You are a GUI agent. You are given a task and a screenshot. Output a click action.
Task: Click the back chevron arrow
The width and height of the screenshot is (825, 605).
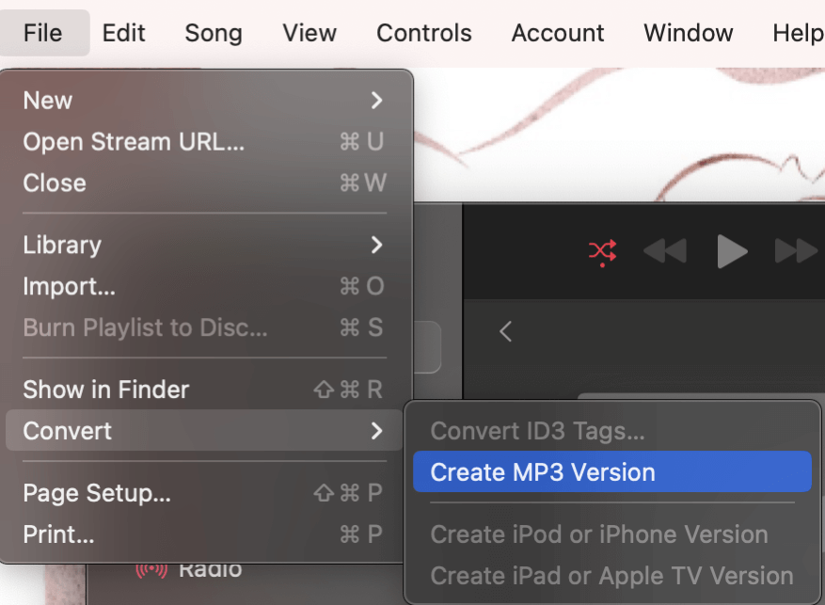click(x=505, y=331)
